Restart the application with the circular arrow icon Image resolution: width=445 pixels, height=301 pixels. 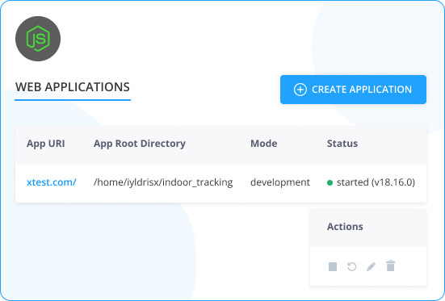[351, 266]
